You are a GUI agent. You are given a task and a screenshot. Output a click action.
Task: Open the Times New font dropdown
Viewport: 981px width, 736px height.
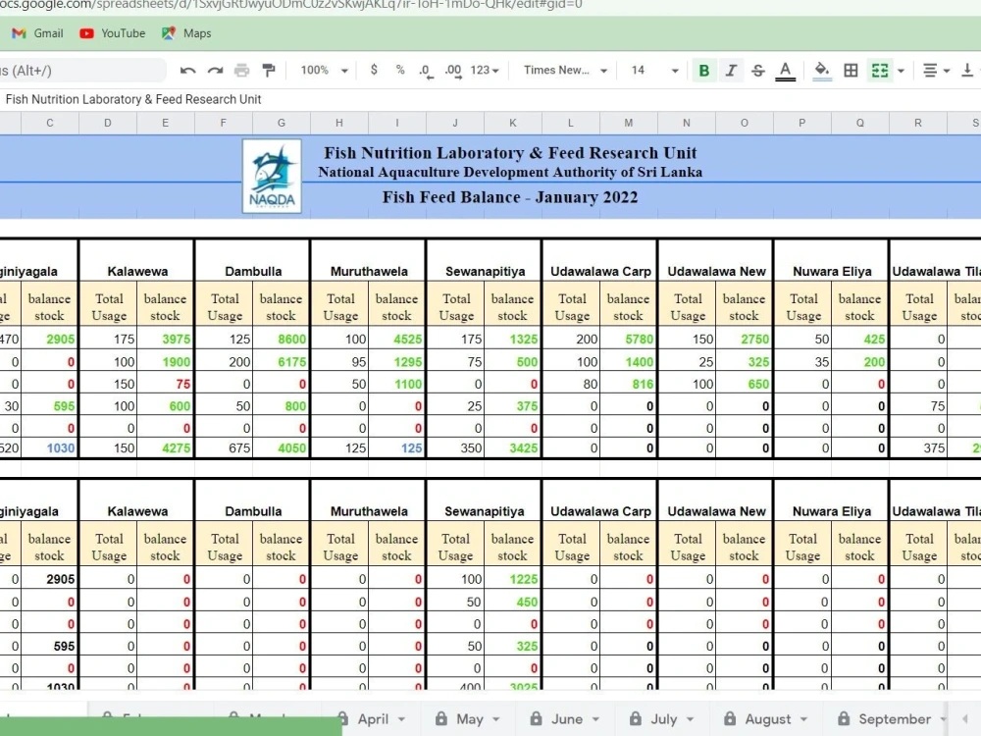(566, 70)
